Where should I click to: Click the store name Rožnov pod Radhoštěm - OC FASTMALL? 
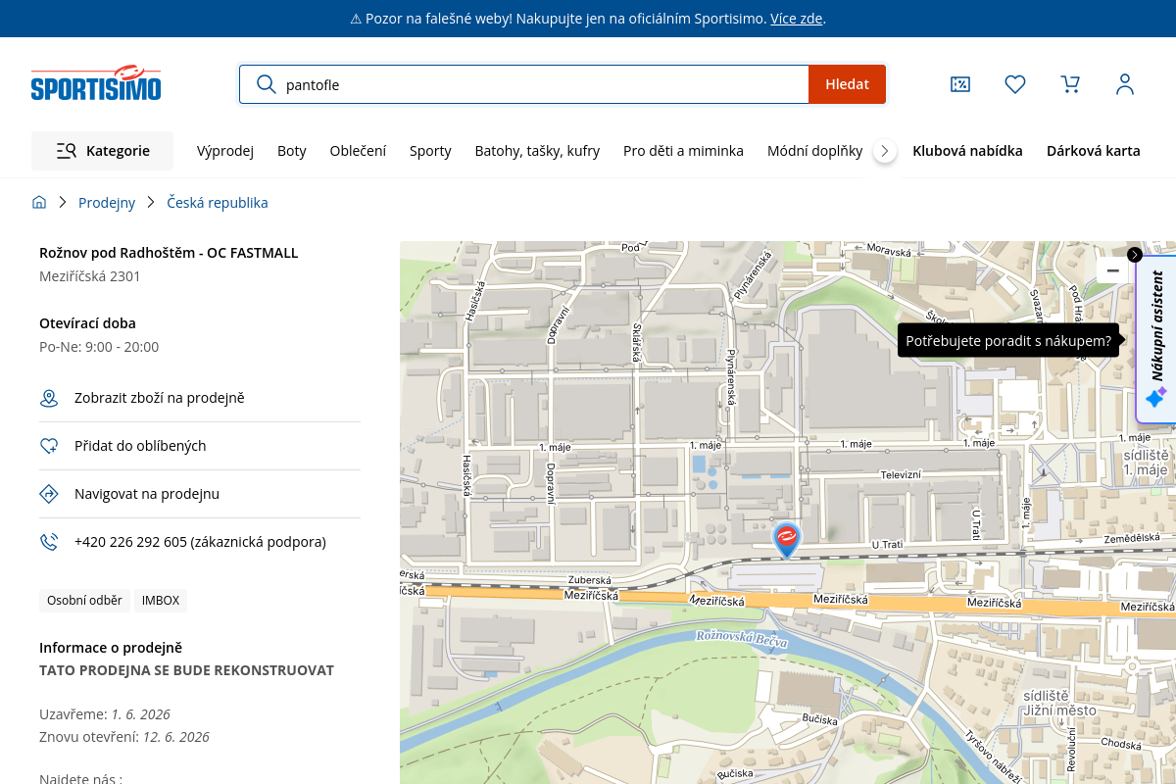[x=169, y=253]
